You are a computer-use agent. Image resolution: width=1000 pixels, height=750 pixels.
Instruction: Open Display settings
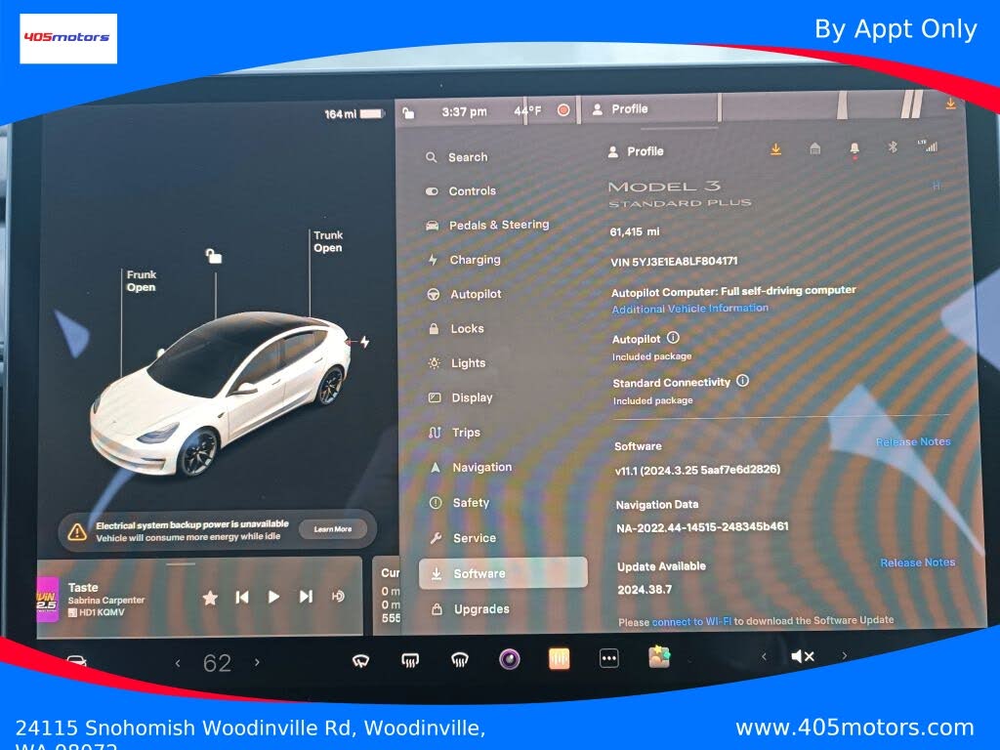click(x=461, y=397)
